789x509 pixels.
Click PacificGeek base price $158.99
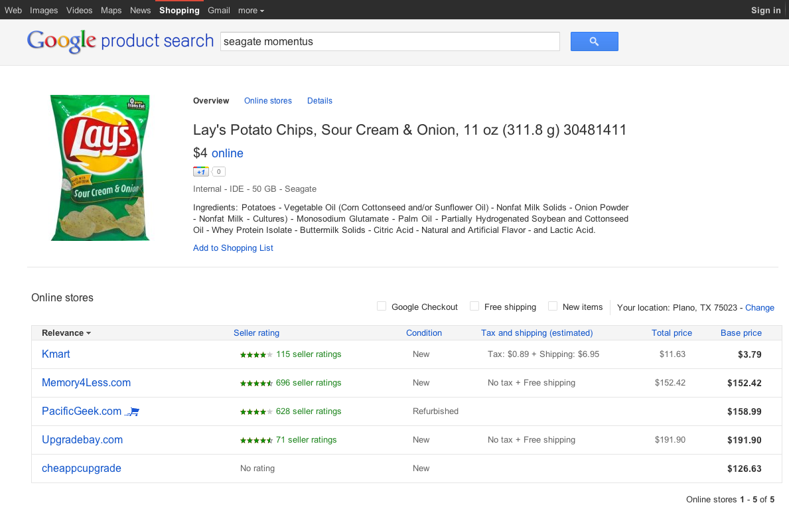[745, 412]
